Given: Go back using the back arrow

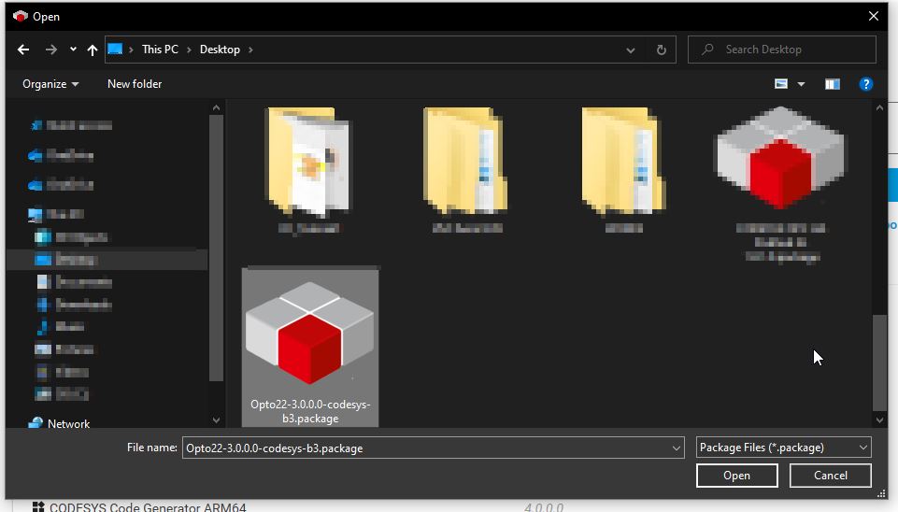Looking at the screenshot, I should [x=23, y=50].
